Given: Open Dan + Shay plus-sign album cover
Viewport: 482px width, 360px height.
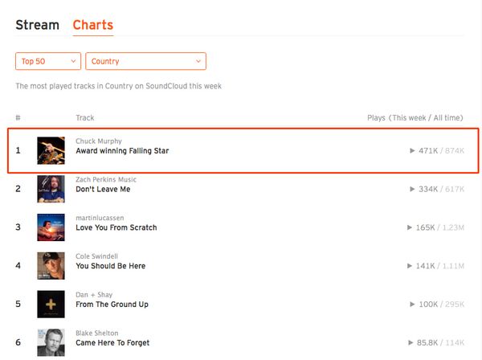Looking at the screenshot, I should (51, 304).
